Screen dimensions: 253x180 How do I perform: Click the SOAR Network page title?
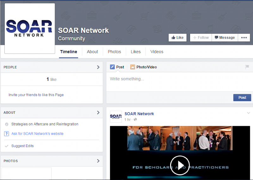point(83,30)
